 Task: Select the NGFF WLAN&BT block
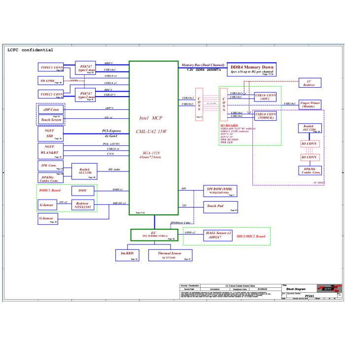tap(51, 151)
